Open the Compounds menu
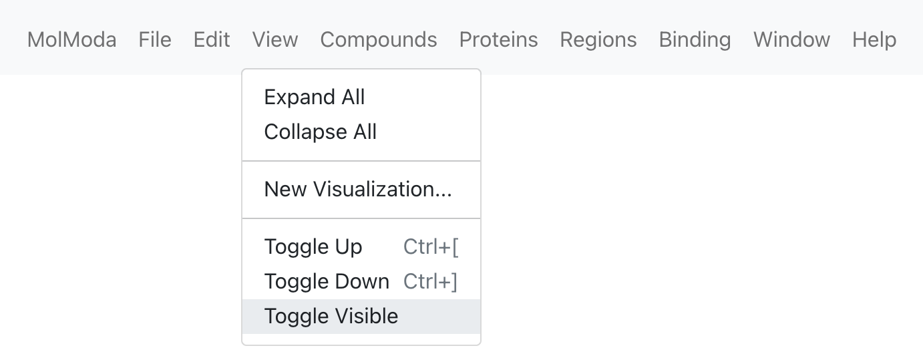Screen dimensions: 923x362 coord(379,39)
